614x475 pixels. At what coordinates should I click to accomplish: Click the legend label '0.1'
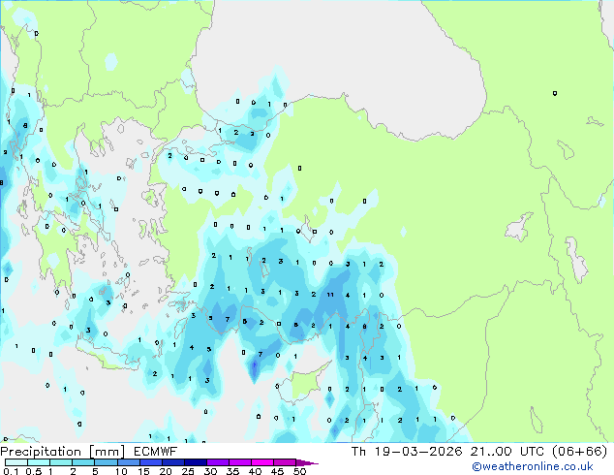(x=11, y=471)
